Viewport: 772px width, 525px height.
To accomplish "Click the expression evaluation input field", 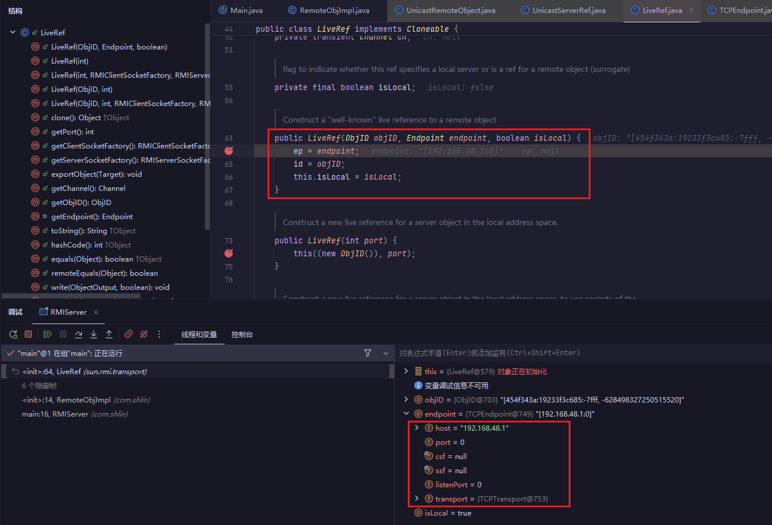I will point(583,353).
